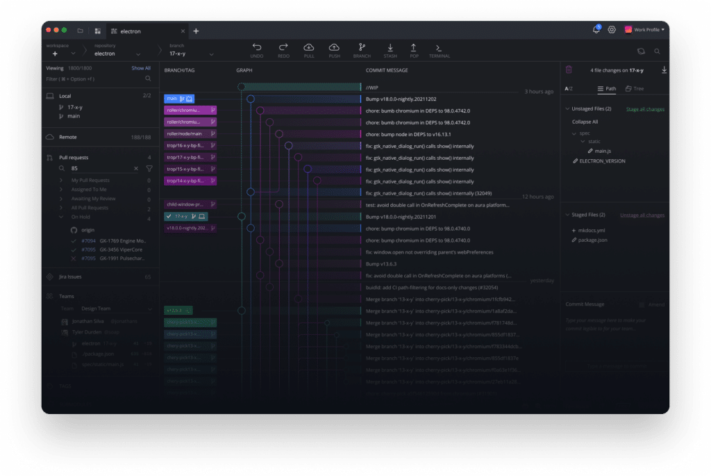The width and height of the screenshot is (711, 476).
Task: Expand My Pull Requests
Action: pyautogui.click(x=61, y=180)
